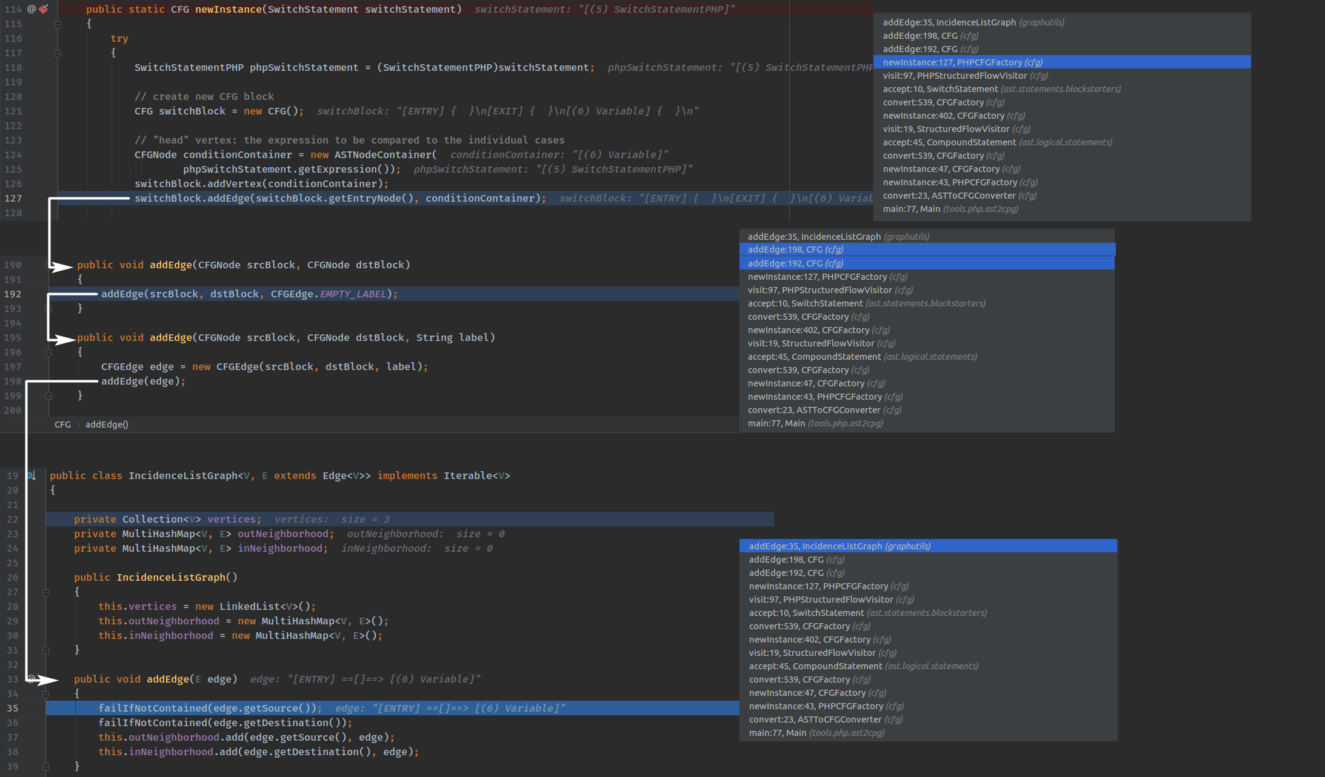
Task: Select main:77 Main frame in bottom call stack
Action: [x=928, y=733]
